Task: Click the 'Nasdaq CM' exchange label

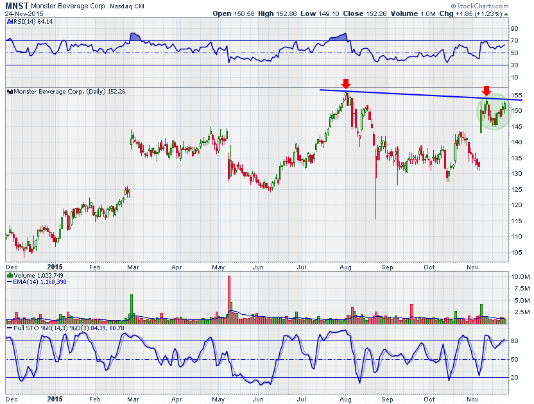Action: 126,6
